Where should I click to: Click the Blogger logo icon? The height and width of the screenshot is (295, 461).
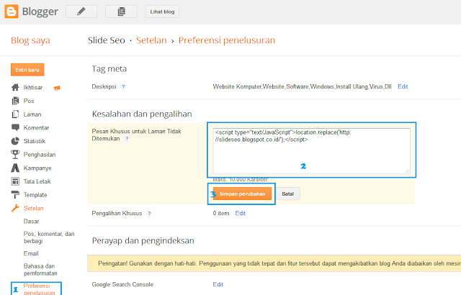click(x=12, y=12)
